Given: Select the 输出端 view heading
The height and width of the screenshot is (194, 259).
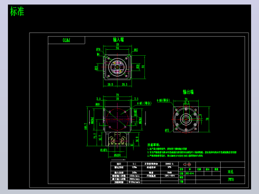Looking at the screenshot, I should pos(188,92).
